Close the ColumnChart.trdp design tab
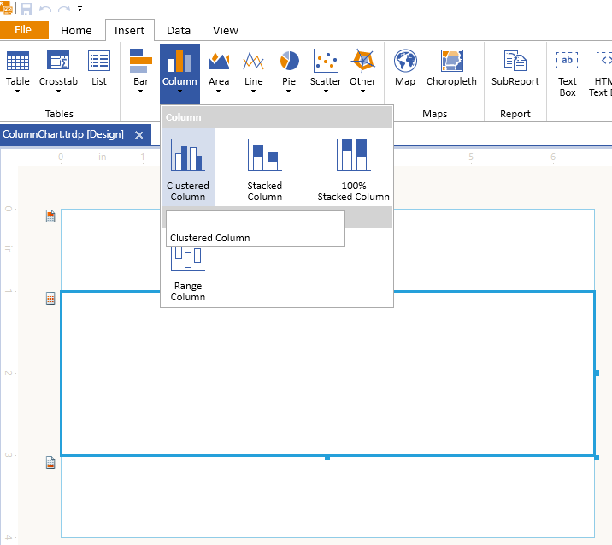This screenshot has width=612, height=545. coord(139,135)
